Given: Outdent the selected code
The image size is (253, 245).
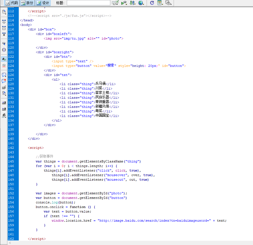Looking at the screenshot, I should coord(4,109).
